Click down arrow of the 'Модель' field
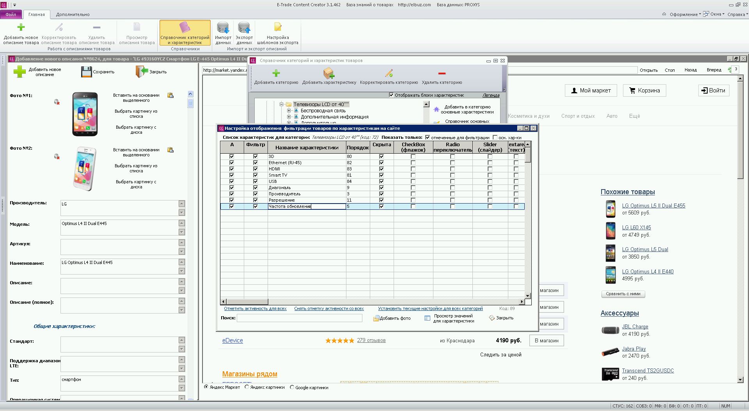The image size is (749, 411). click(x=182, y=232)
